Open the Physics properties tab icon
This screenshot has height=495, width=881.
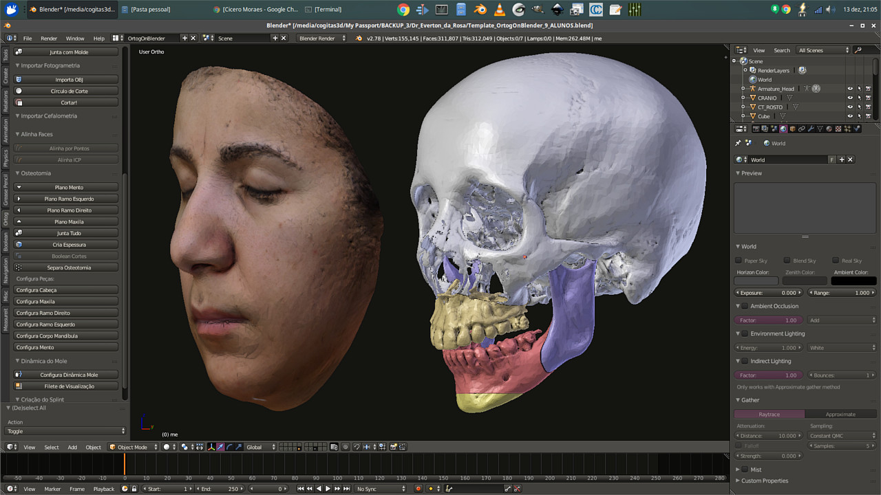click(857, 129)
